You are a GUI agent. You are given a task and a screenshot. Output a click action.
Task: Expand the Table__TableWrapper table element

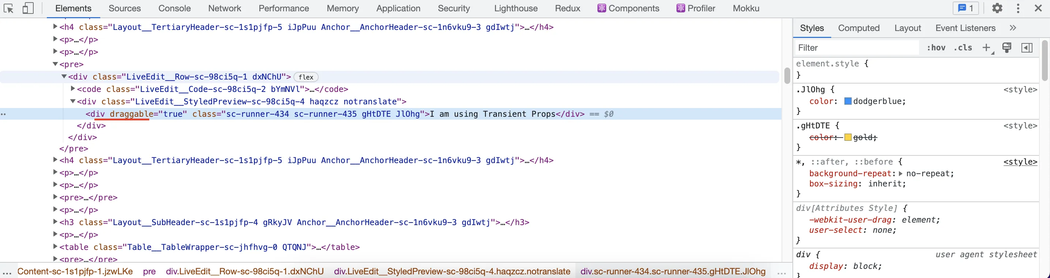tap(55, 247)
